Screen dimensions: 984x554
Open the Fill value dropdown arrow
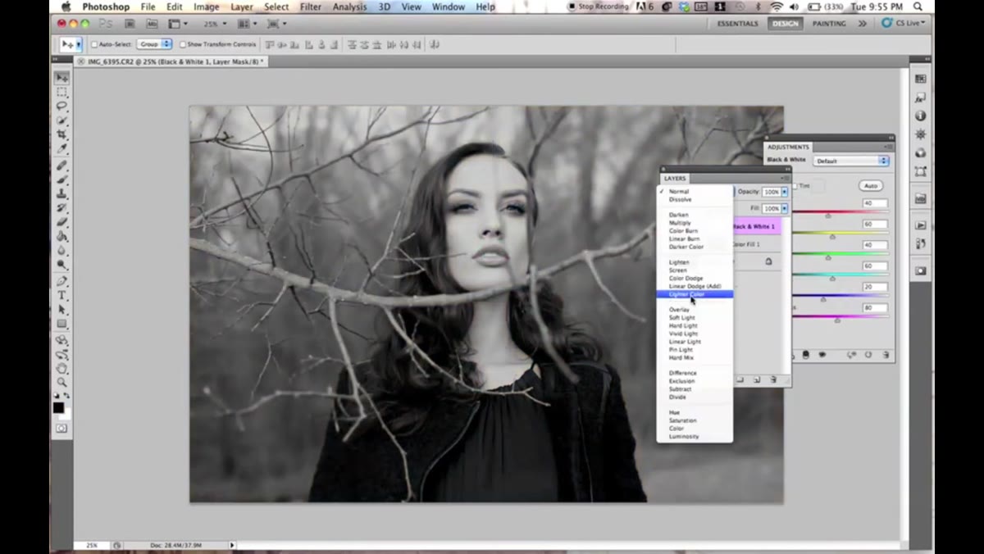785,209
